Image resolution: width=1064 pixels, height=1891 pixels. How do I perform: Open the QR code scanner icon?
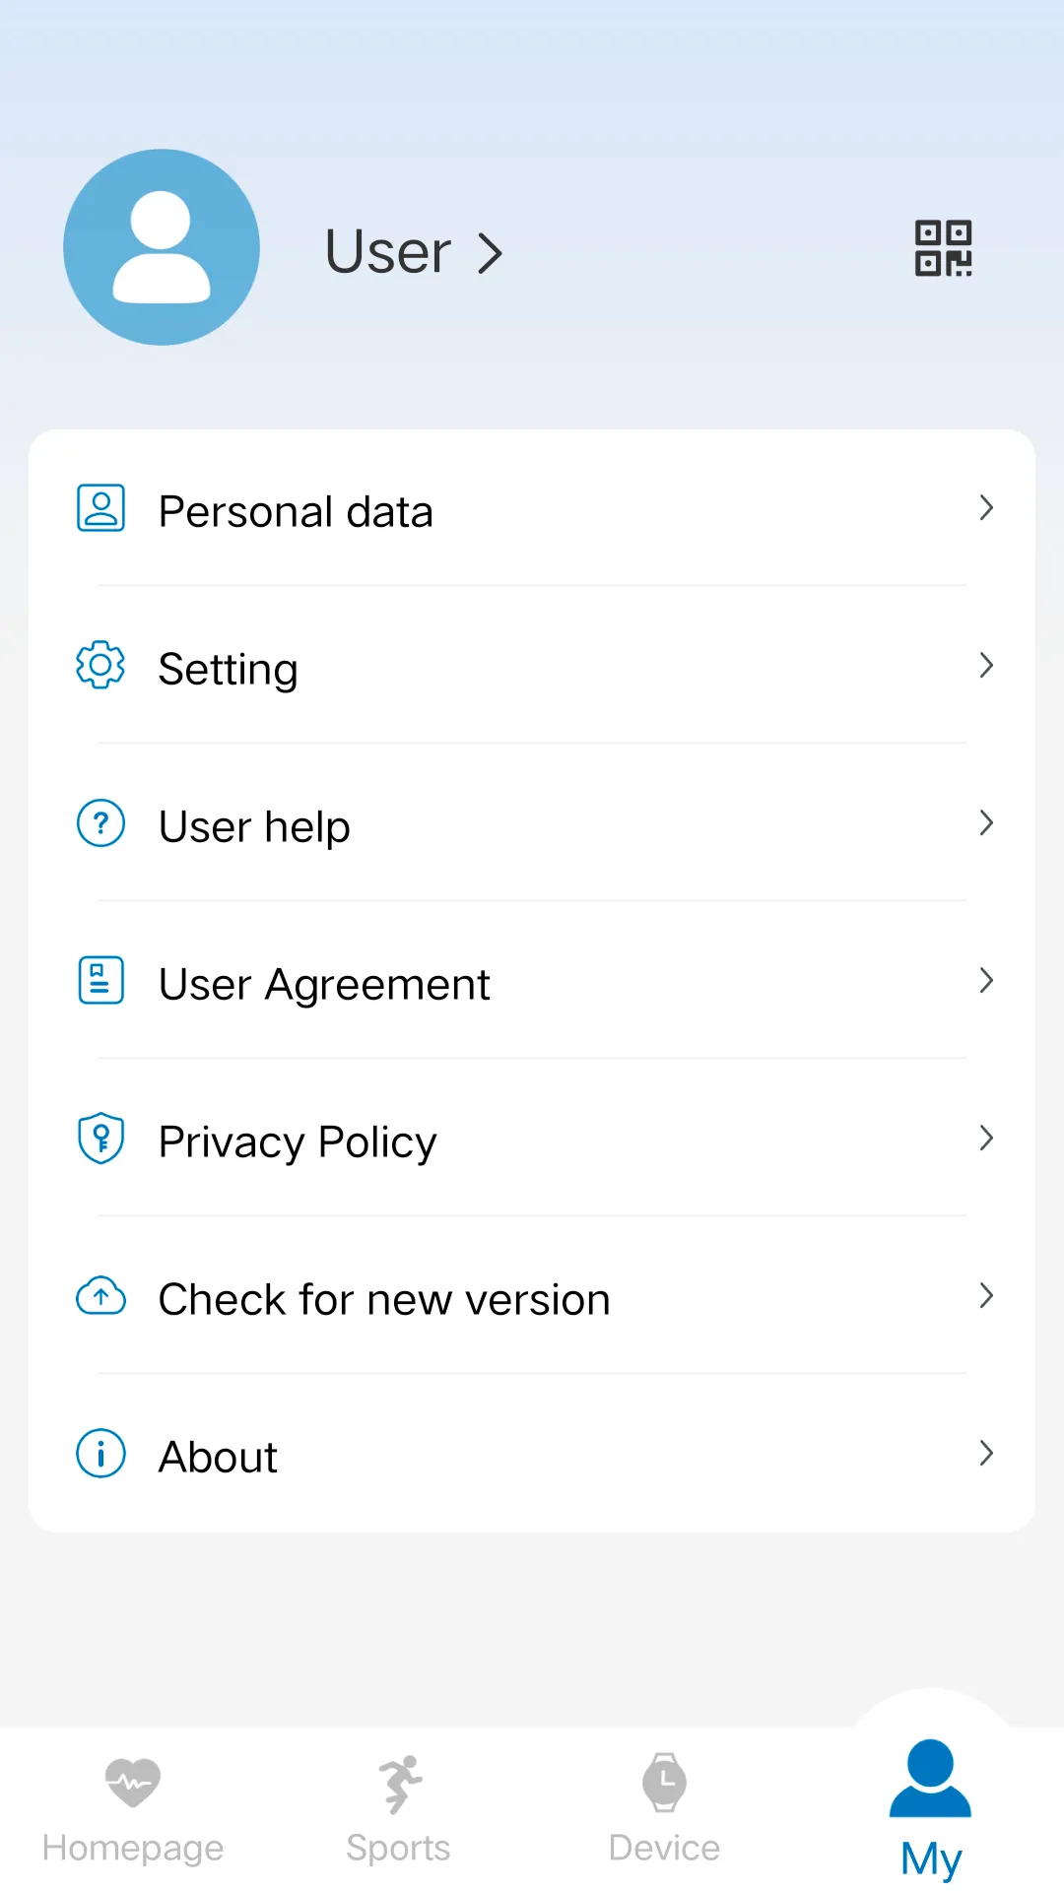942,249
